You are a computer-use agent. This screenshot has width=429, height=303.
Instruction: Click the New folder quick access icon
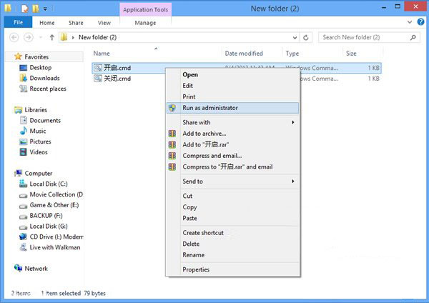tap(36, 9)
